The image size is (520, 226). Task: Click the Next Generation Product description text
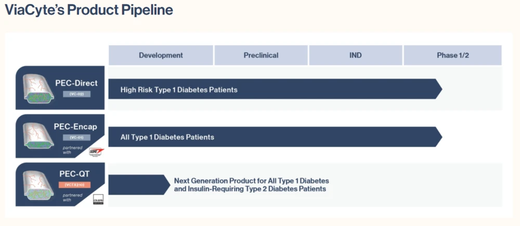252,185
